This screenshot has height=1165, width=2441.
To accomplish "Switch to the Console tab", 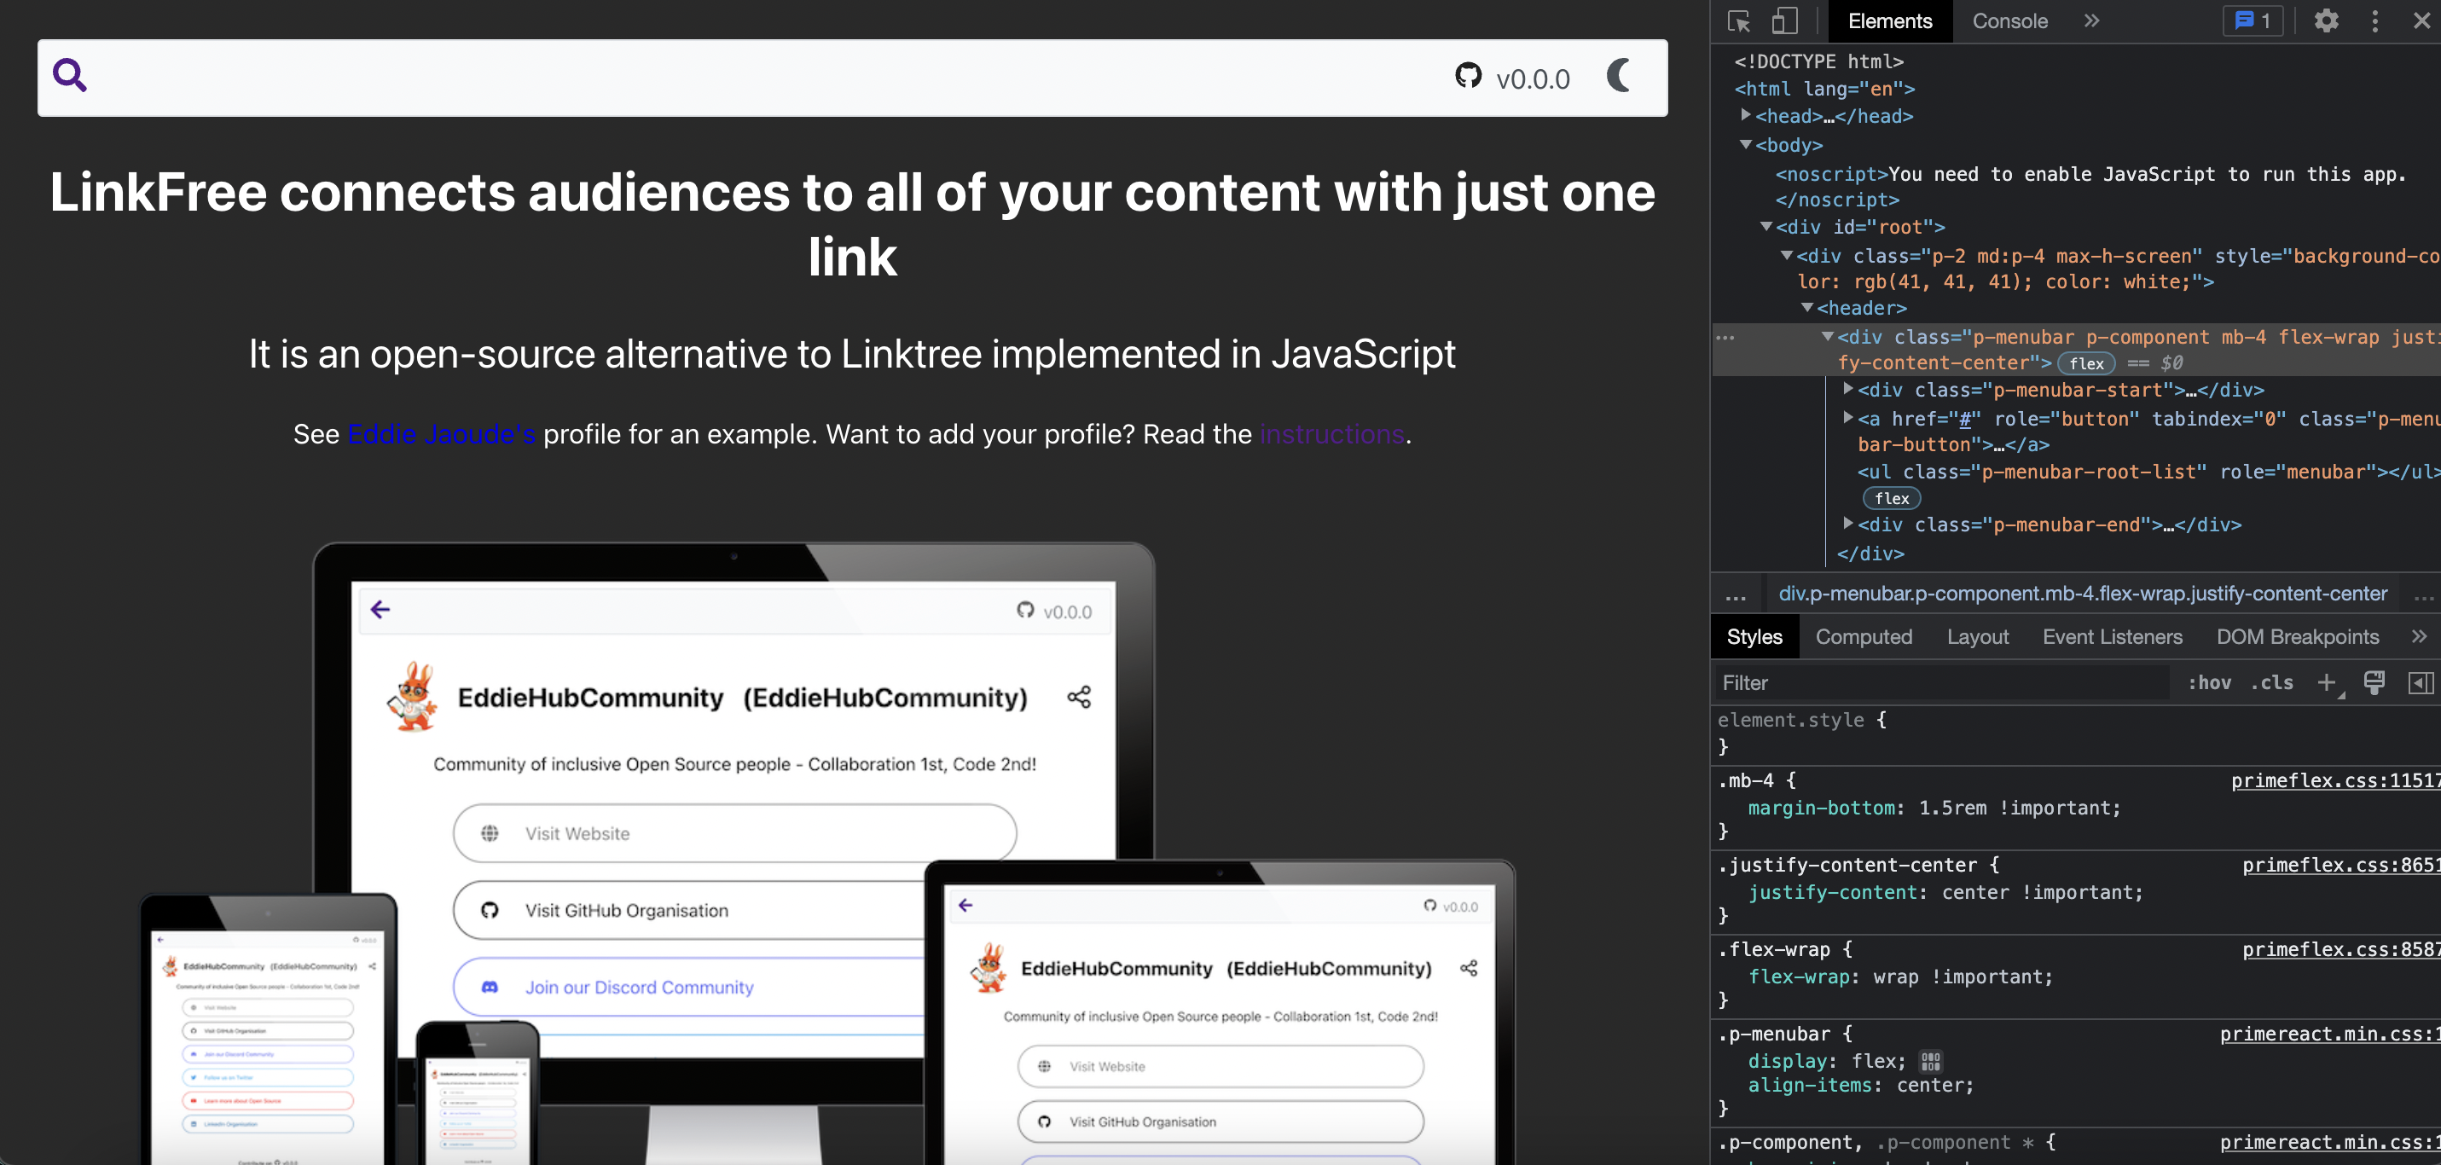I will pos(2009,20).
